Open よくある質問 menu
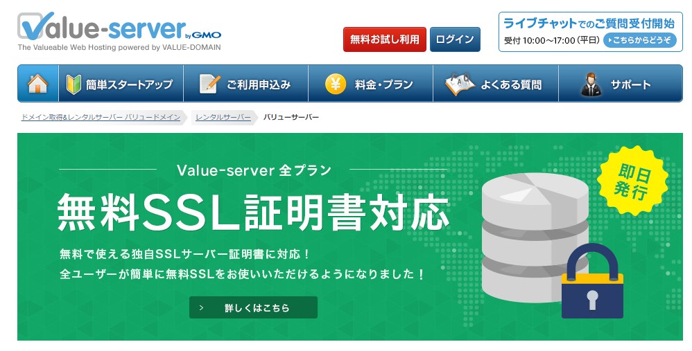Viewport: 692px width, 351px height. point(496,83)
